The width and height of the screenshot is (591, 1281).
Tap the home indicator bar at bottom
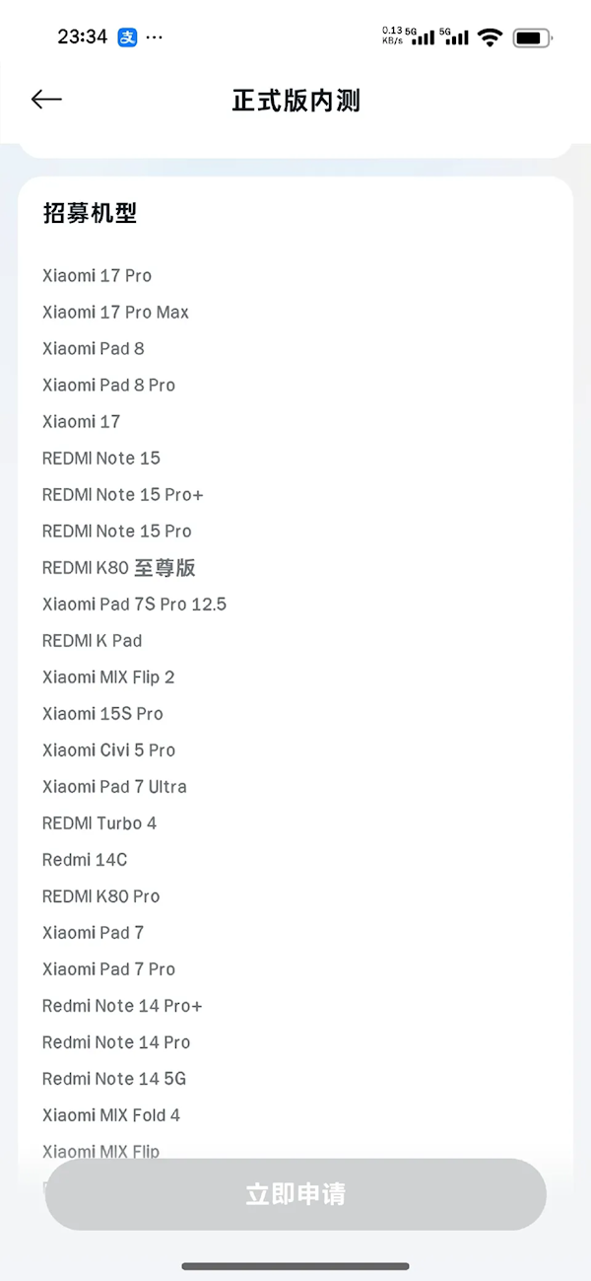click(295, 1267)
